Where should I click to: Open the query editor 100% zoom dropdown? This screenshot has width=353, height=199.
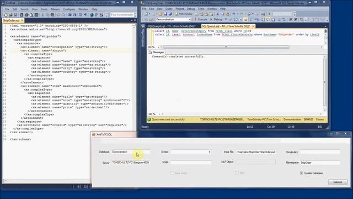(158, 47)
